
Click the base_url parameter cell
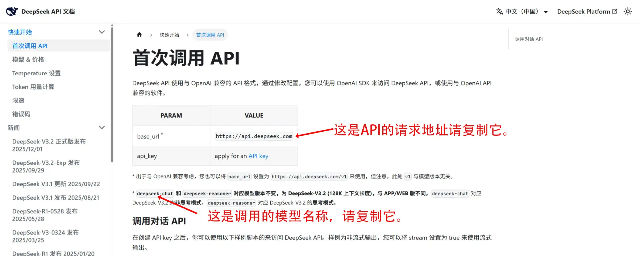click(x=171, y=136)
